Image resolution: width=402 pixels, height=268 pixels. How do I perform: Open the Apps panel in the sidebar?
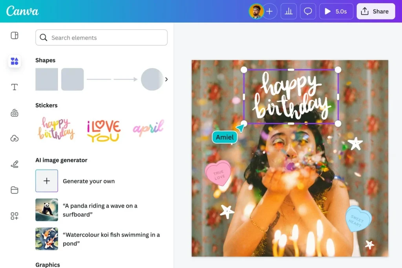click(14, 216)
